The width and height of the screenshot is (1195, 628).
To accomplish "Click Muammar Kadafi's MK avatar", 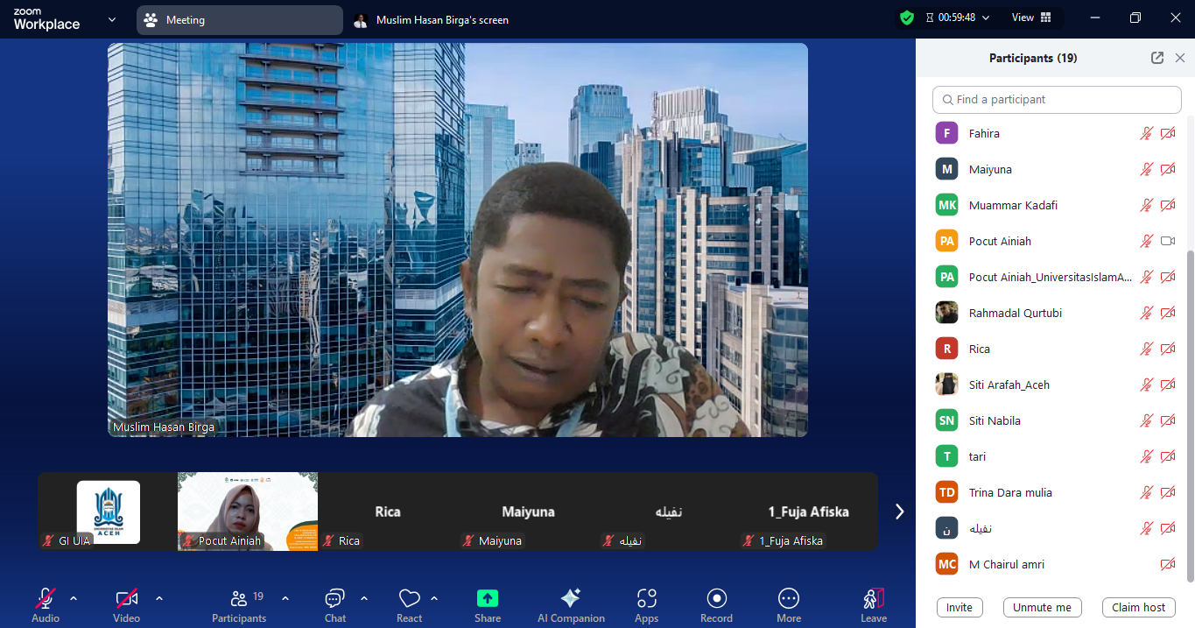I will [x=946, y=205].
